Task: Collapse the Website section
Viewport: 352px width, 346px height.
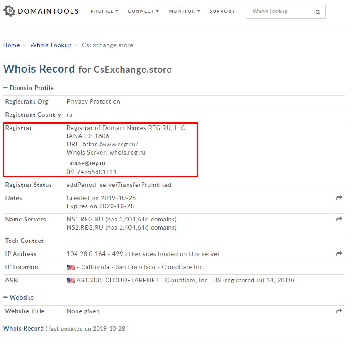Action: [x=18, y=297]
